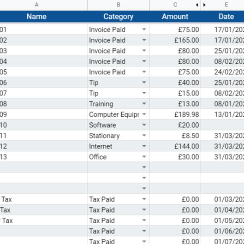Select the column A header

point(36,5)
